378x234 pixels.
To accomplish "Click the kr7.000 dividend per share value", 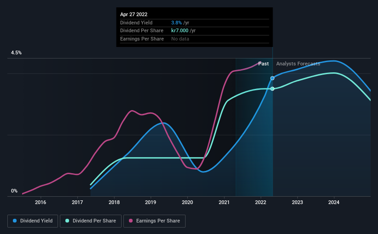I will point(180,31).
